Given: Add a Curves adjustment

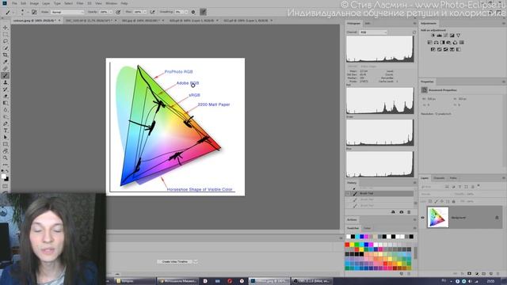Looking at the screenshot, I should [x=445, y=35].
